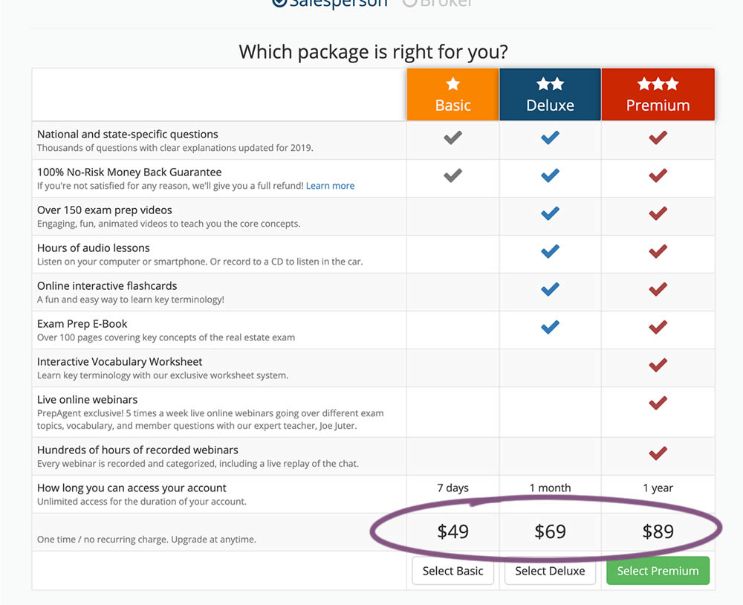Screen dimensions: 743x605
Task: Click the gray Basic checkmark for Money Back Guarantee
Action: (x=452, y=175)
